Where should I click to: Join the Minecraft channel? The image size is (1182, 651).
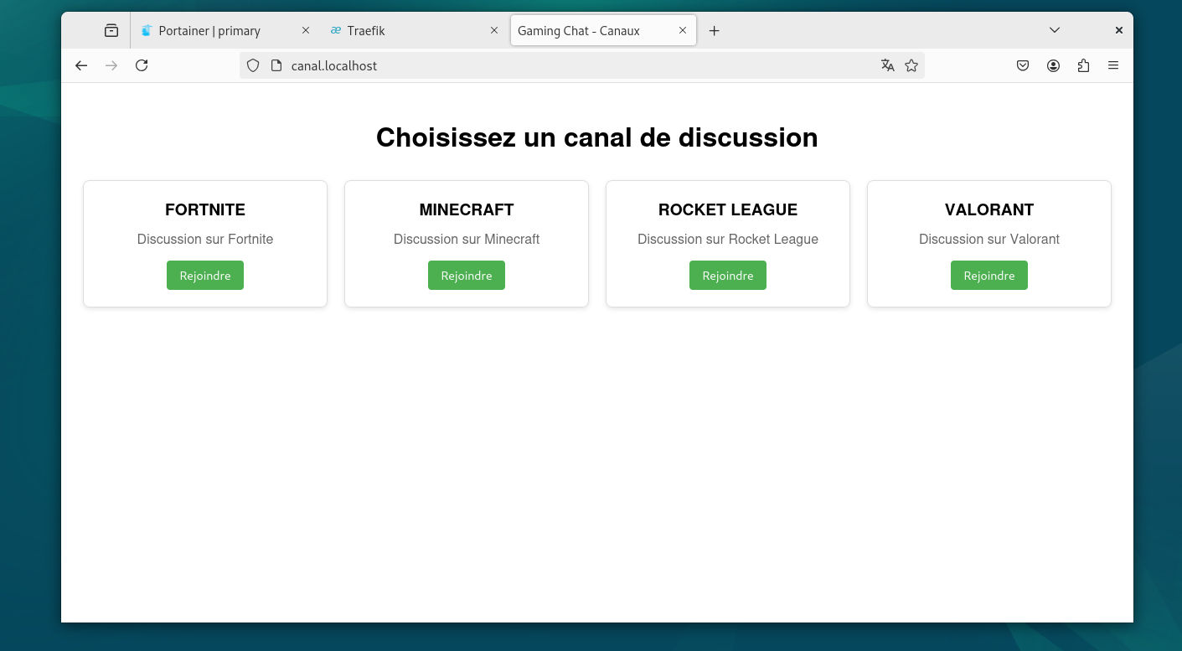click(x=467, y=276)
